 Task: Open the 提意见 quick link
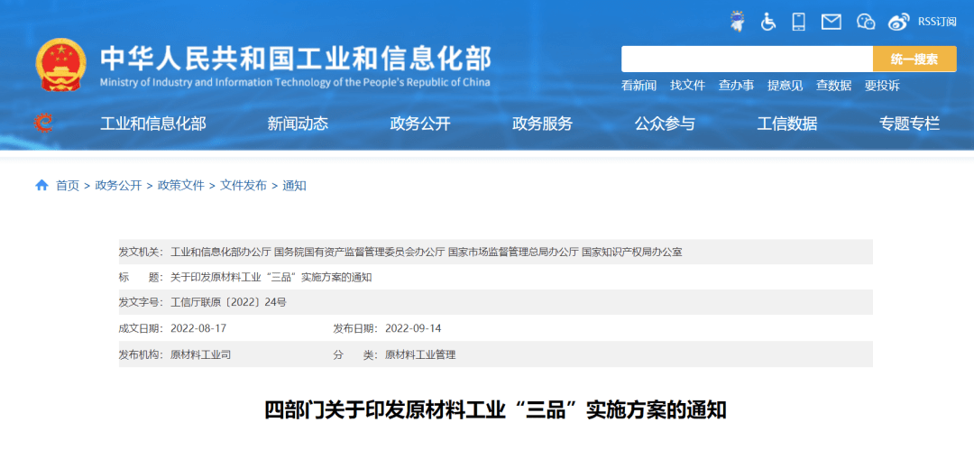click(x=786, y=86)
